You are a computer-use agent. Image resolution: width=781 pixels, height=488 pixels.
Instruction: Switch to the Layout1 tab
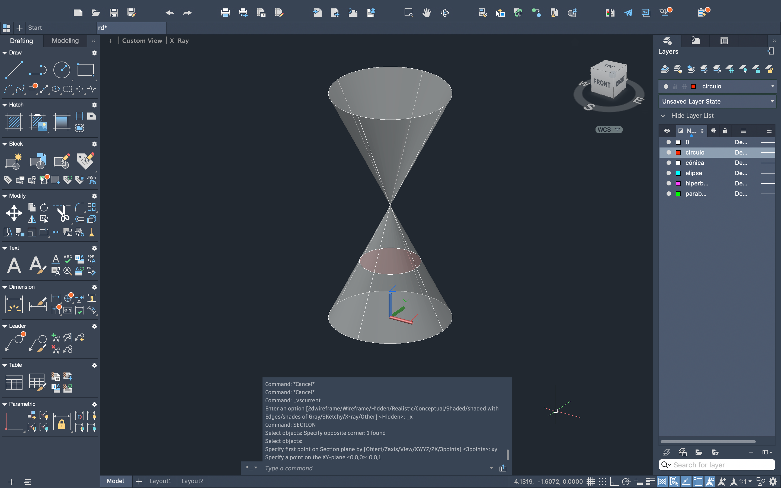[160, 481]
